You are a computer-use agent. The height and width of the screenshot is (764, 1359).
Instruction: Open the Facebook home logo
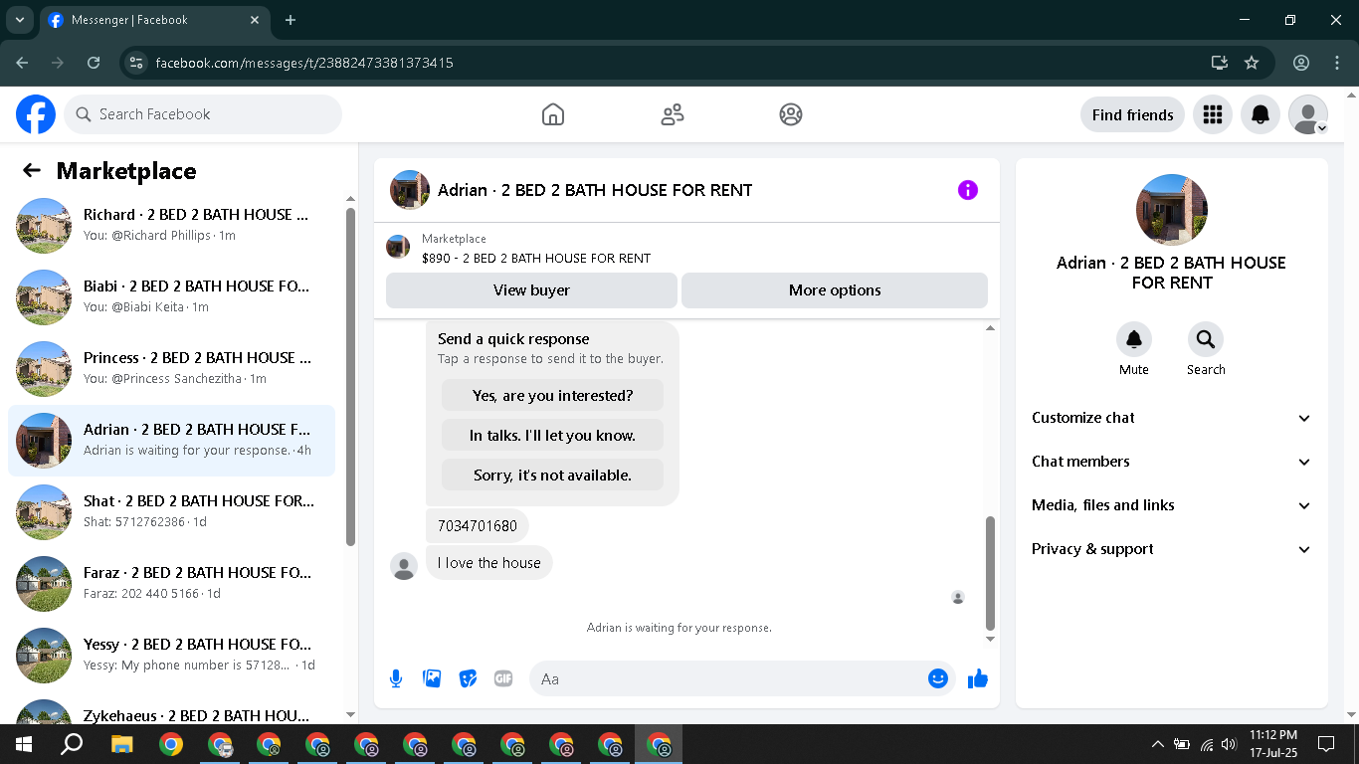(36, 114)
